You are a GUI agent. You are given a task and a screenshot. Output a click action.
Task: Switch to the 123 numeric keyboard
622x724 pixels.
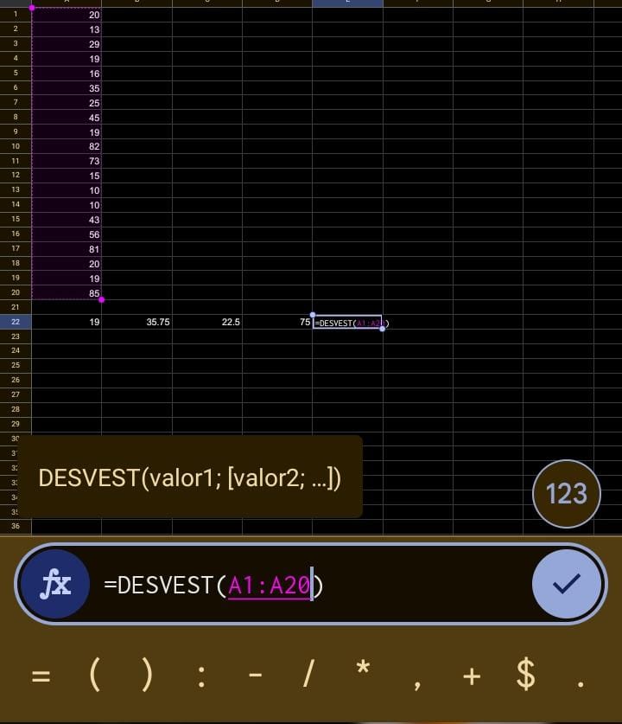click(x=566, y=493)
